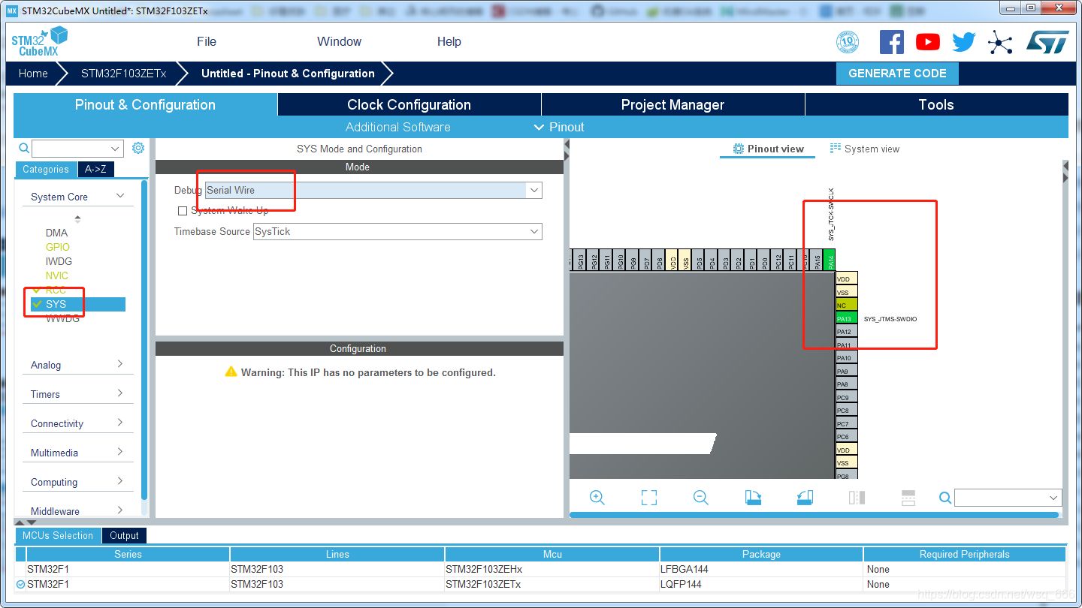Click the GENERATE CODE button
Screen dimensions: 1082x608
point(897,74)
